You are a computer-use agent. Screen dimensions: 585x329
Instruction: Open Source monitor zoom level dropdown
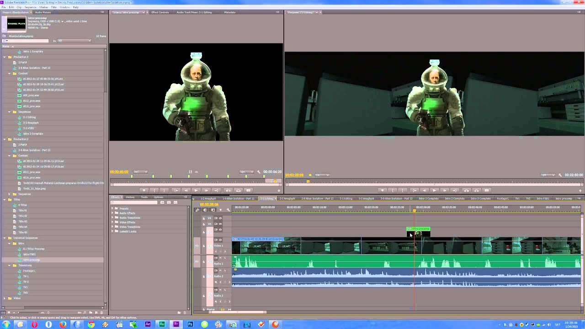point(140,172)
